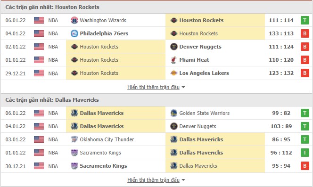
Task: Open the 111 : 124 Denver Nuggets score
Action: coord(281,47)
